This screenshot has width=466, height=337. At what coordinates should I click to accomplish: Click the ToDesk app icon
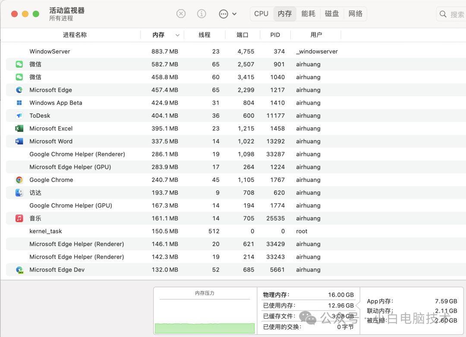19,115
